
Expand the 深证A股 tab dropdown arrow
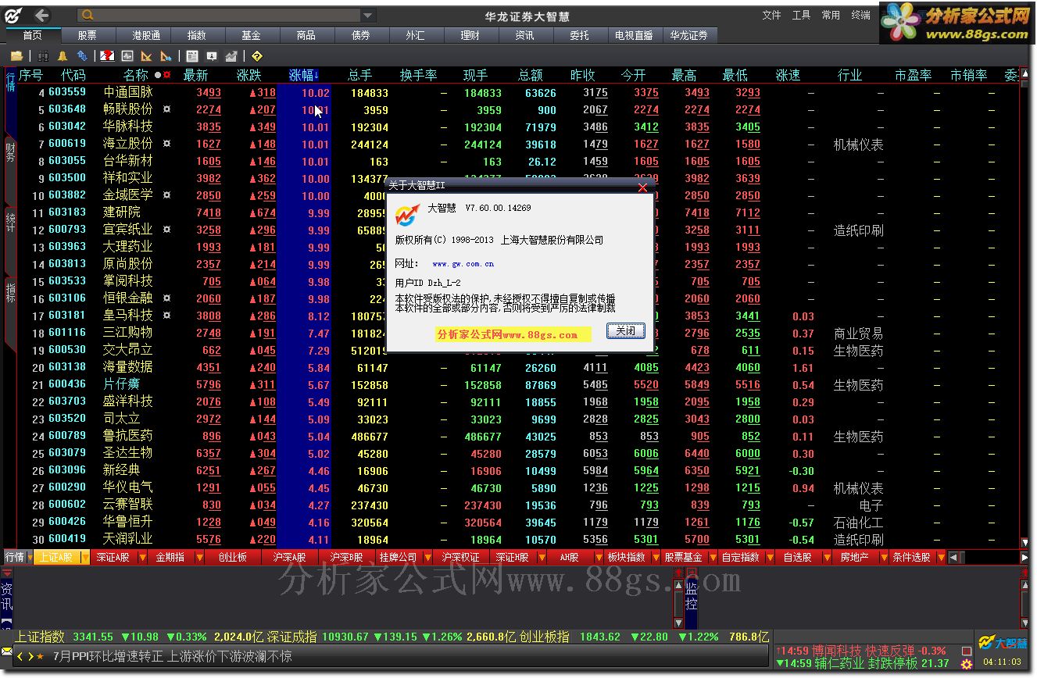click(x=142, y=558)
